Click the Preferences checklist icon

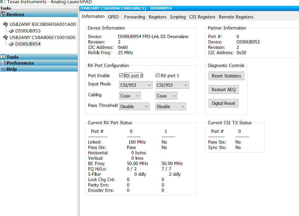(3, 63)
